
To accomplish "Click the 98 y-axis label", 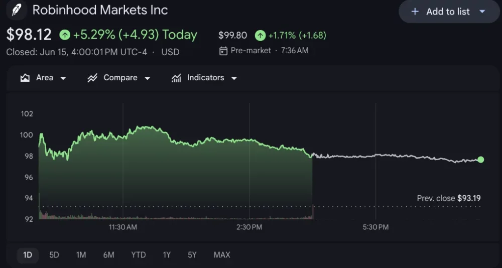I will click(x=28, y=156).
